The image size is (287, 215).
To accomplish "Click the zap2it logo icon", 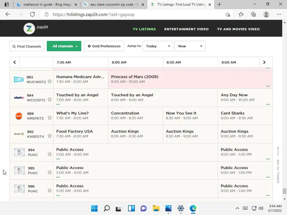I will pyautogui.click(x=29, y=29).
